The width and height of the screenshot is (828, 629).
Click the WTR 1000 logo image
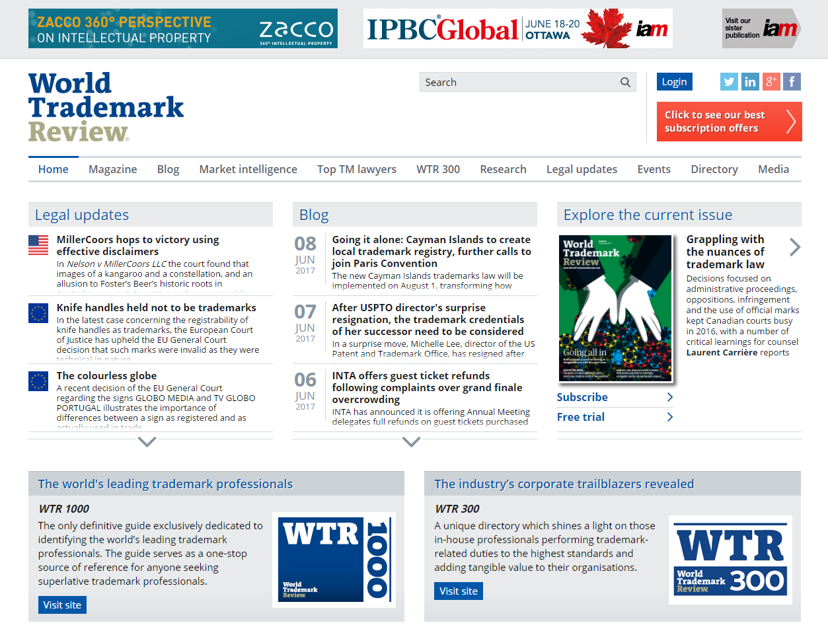click(334, 560)
